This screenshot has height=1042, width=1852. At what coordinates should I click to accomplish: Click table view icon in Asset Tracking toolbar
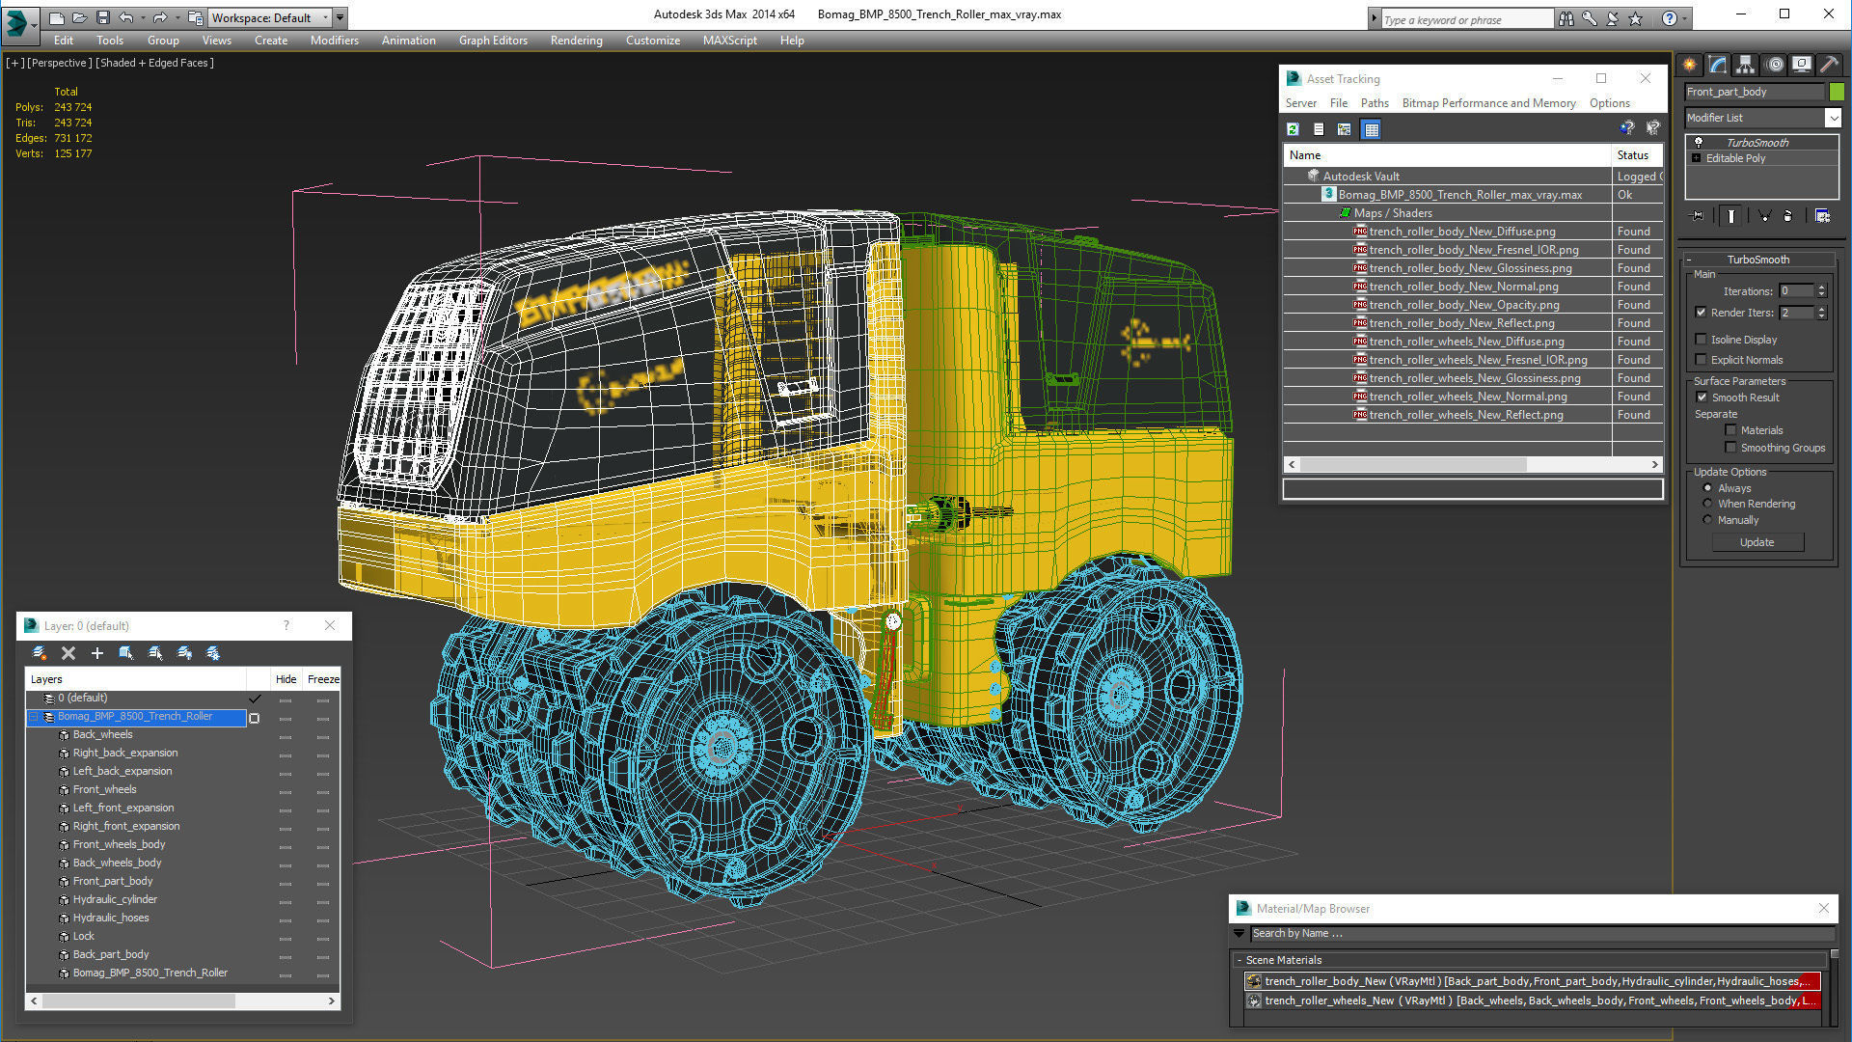[x=1371, y=129]
